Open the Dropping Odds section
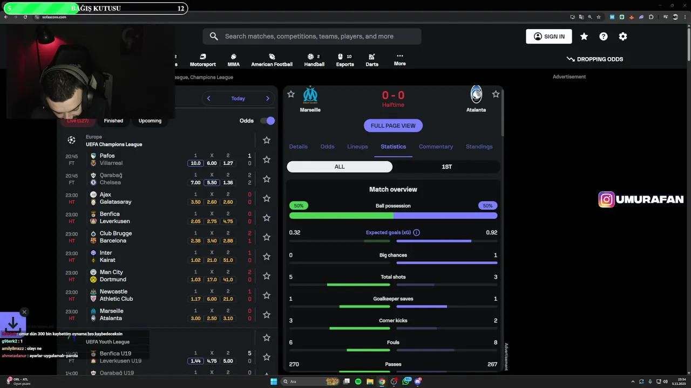Image resolution: width=691 pixels, height=388 pixels. coord(595,59)
